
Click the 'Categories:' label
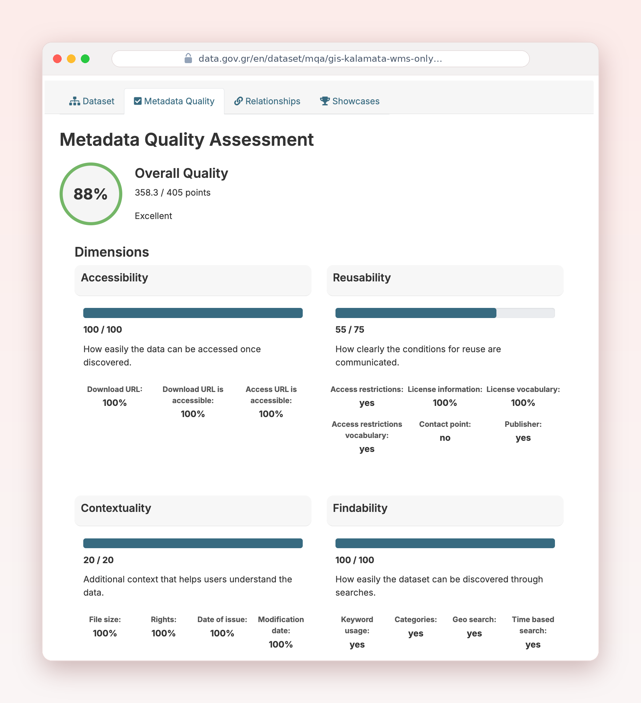coord(416,619)
